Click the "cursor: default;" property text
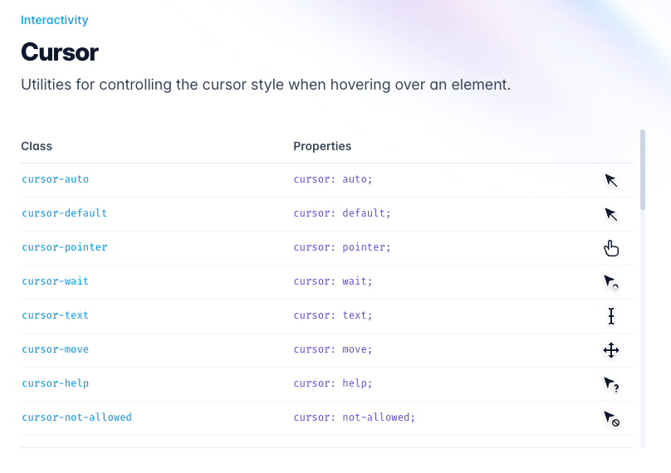The height and width of the screenshot is (473, 671). tap(342, 213)
